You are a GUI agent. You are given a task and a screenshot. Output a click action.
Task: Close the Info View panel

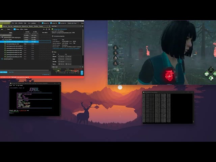click(x=82, y=26)
